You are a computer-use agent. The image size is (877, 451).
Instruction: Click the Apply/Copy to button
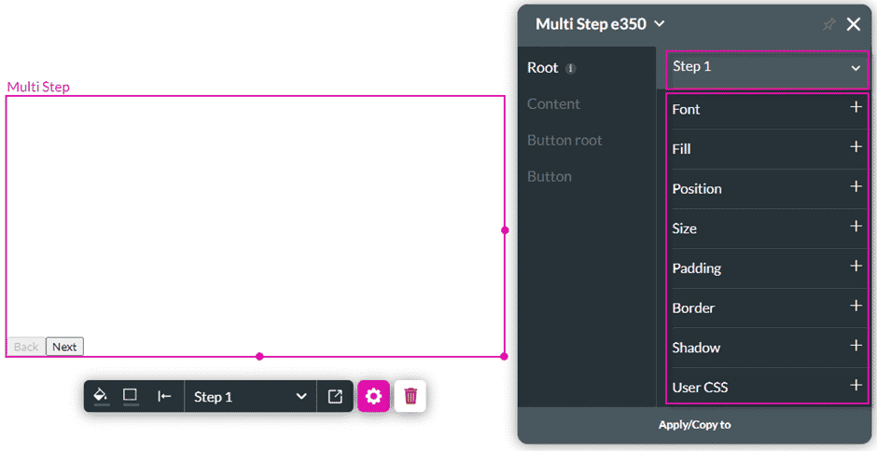click(695, 425)
